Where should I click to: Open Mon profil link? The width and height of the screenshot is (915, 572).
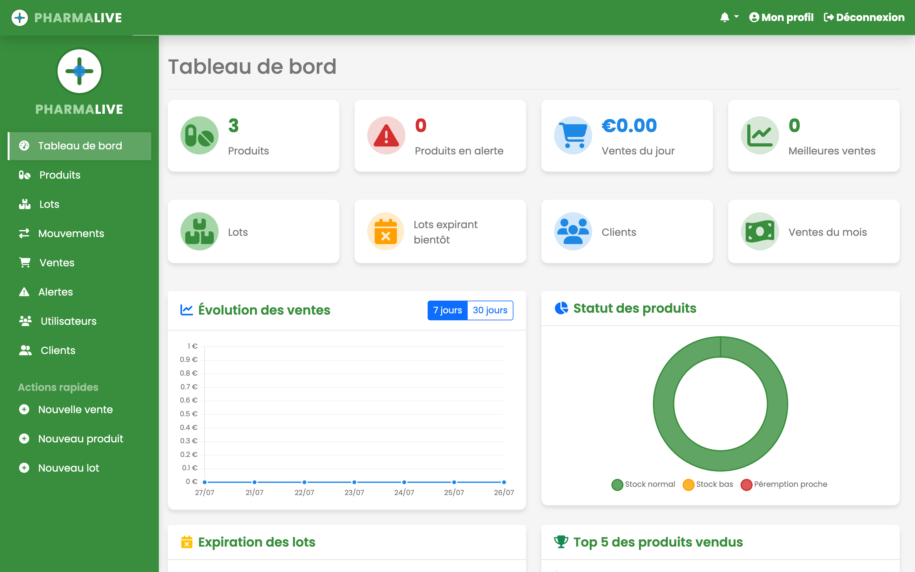781,17
